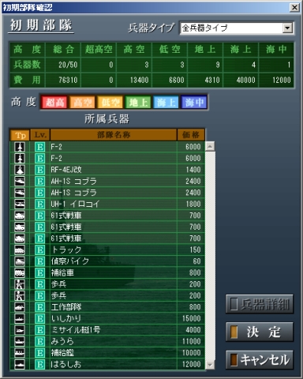Click the submarine icon for はるしお
Screen dimensions: 303x379
coord(20,364)
